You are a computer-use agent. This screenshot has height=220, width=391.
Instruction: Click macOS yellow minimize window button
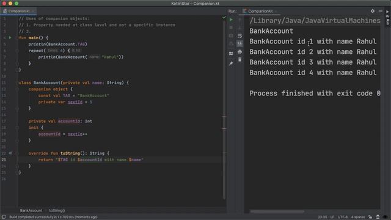[x=10, y=3]
